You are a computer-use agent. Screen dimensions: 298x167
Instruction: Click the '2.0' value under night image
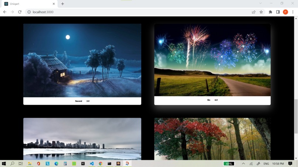click(x=88, y=101)
